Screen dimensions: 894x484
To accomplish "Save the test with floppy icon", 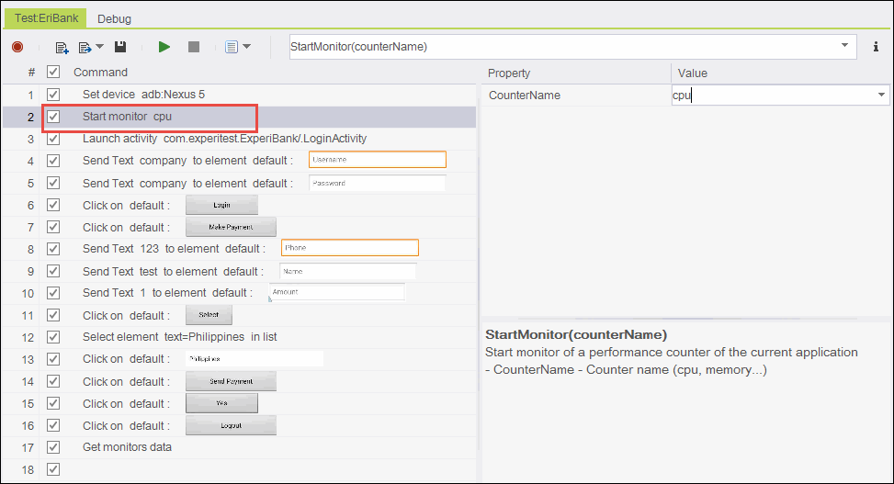I will (x=120, y=47).
